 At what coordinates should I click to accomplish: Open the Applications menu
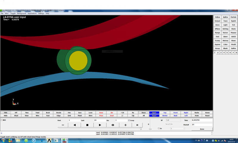pyautogui.click(x=32, y=13)
